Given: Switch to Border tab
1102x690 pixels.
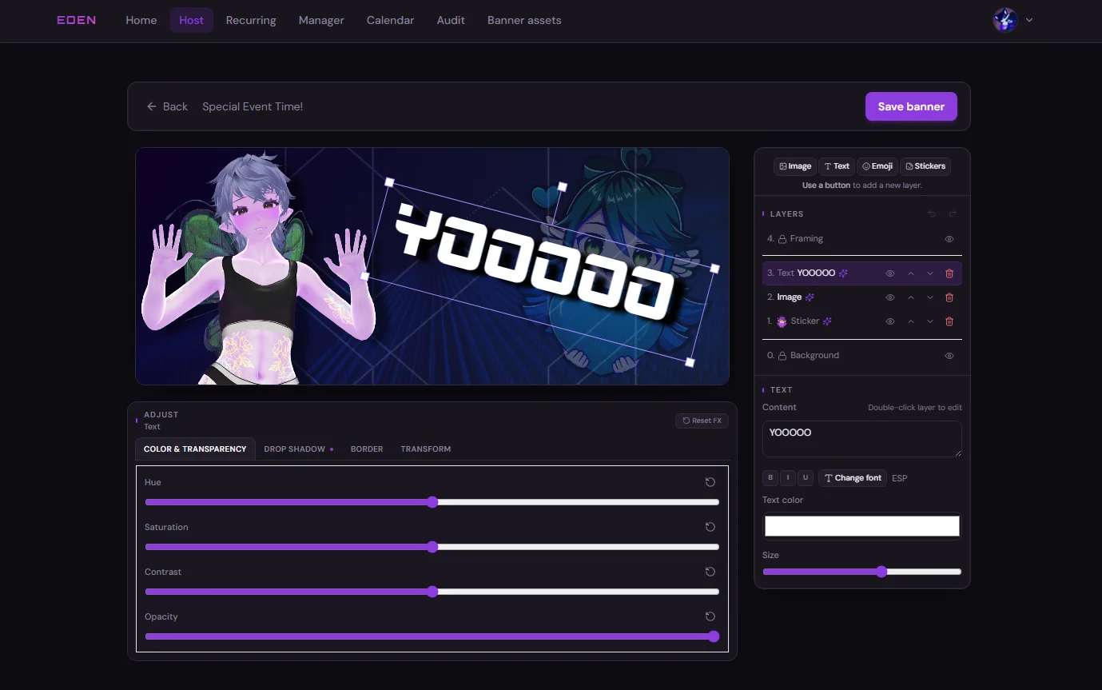Looking at the screenshot, I should coord(367,449).
